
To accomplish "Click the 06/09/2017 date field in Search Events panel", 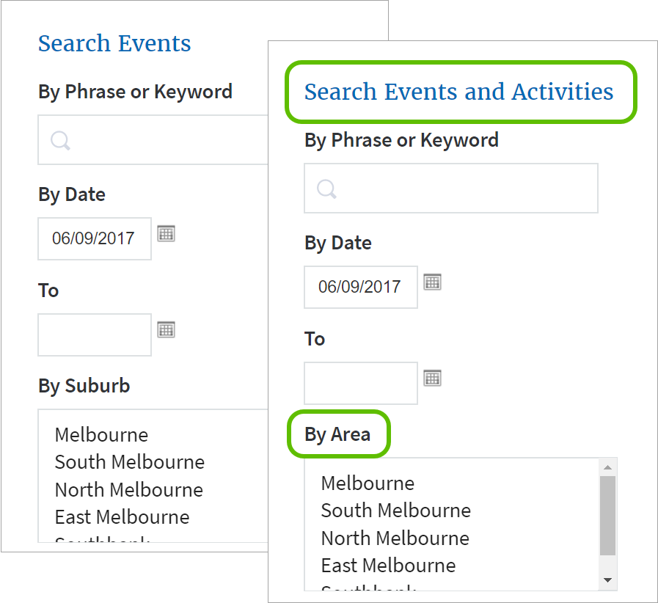I will pyautogui.click(x=94, y=238).
